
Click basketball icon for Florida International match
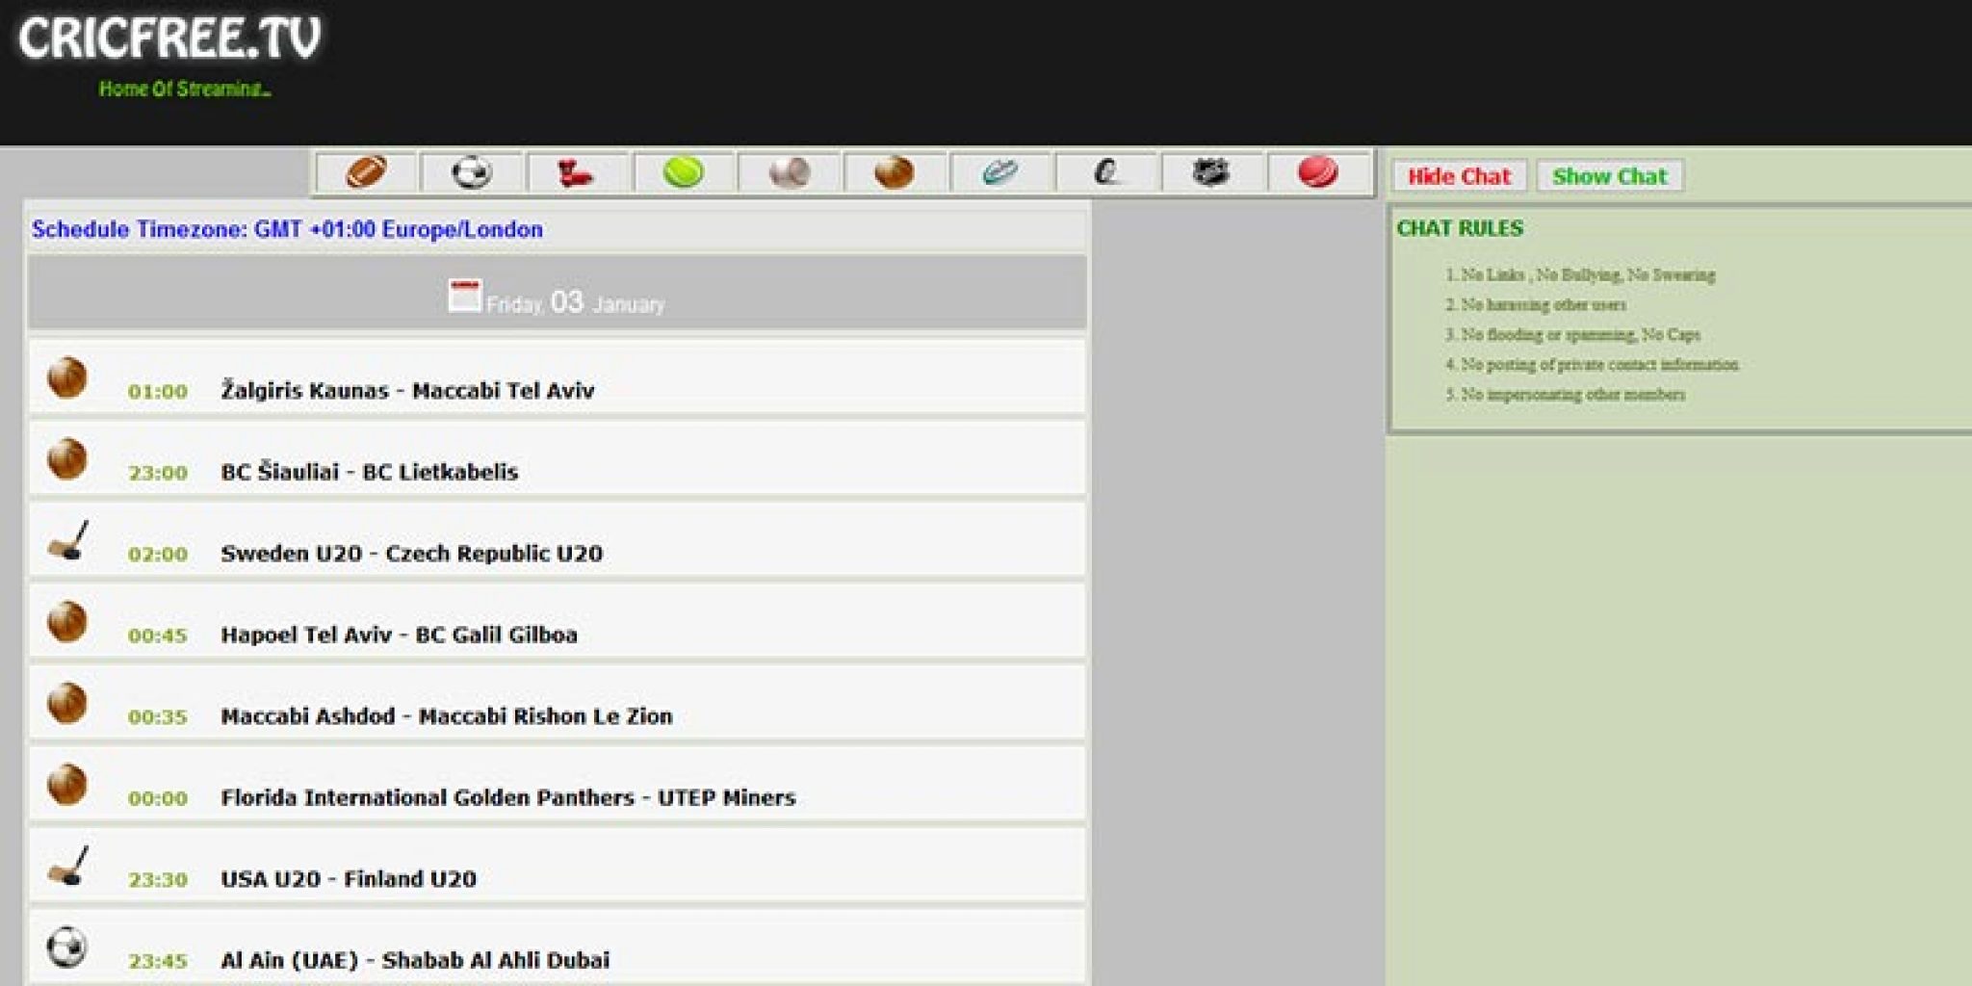pos(67,785)
